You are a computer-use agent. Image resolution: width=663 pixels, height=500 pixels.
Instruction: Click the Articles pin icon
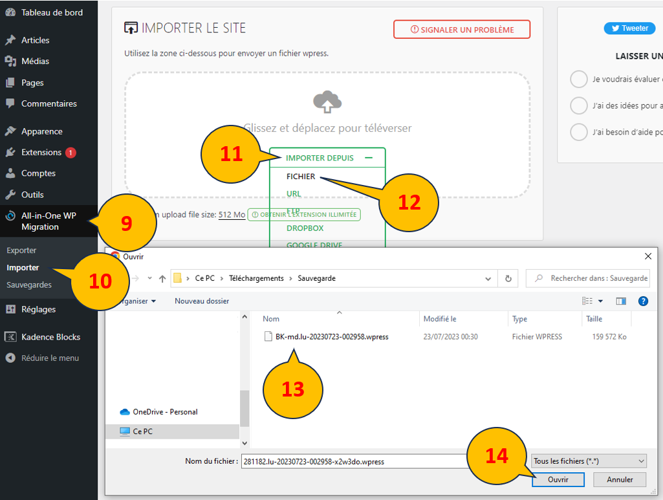[x=10, y=40]
